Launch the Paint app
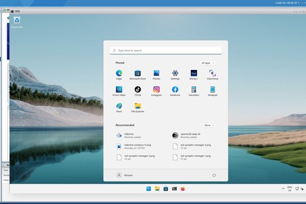The width and height of the screenshot is (306, 204). point(119,108)
